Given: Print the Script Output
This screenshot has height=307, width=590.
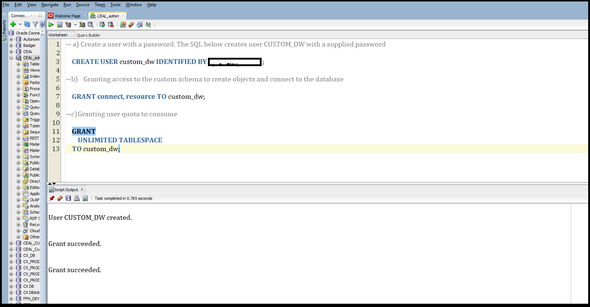Looking at the screenshot, I should point(77,198).
